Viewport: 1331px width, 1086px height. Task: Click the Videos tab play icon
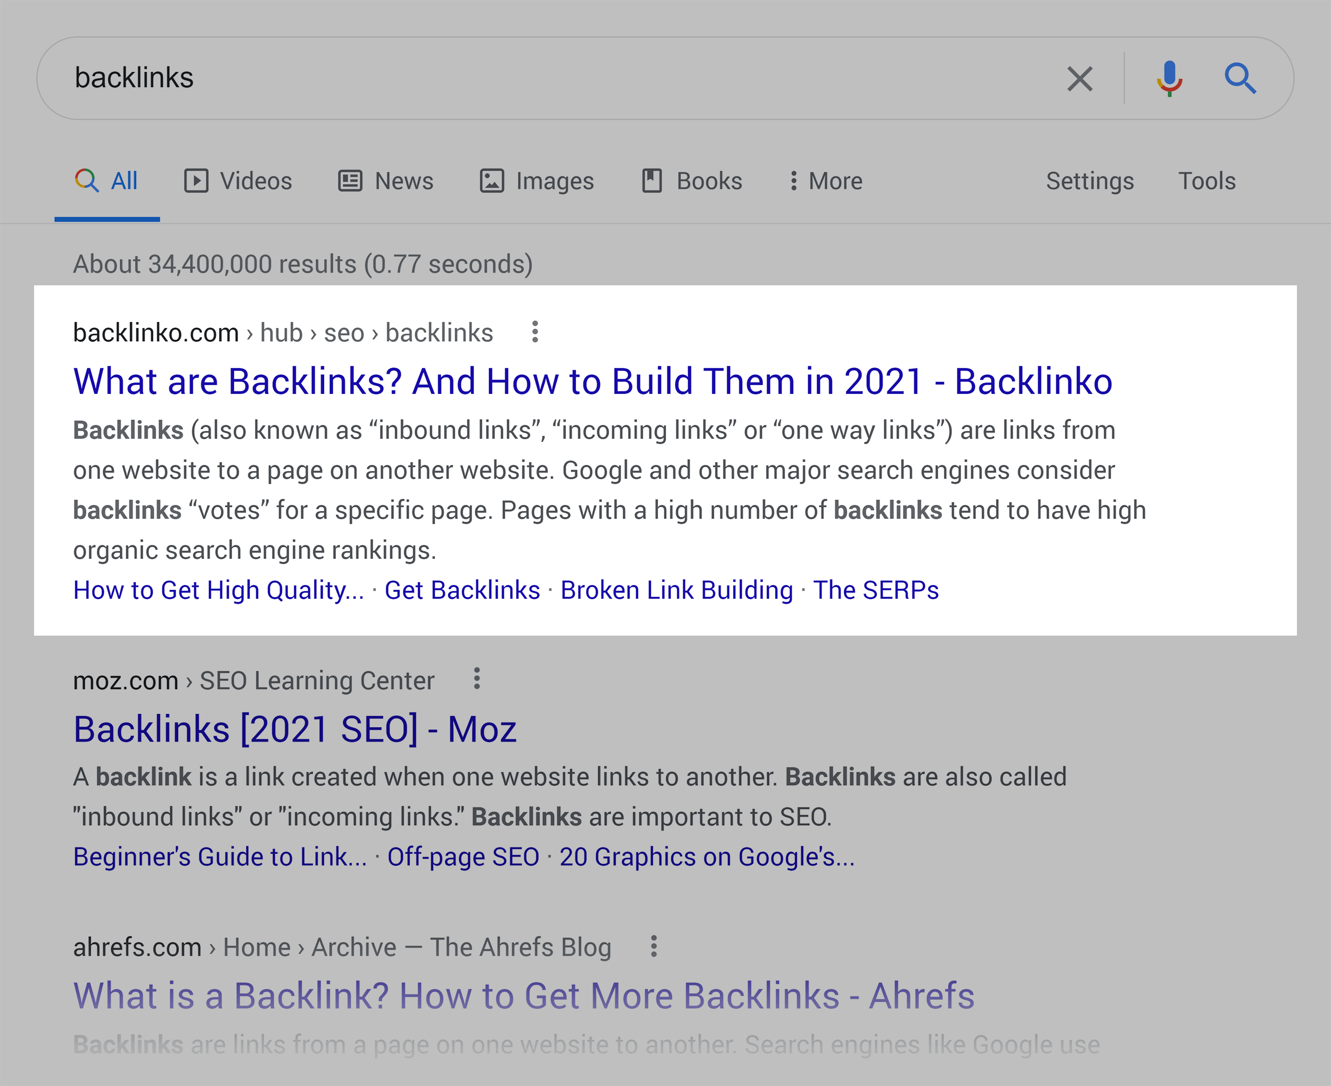(x=196, y=181)
